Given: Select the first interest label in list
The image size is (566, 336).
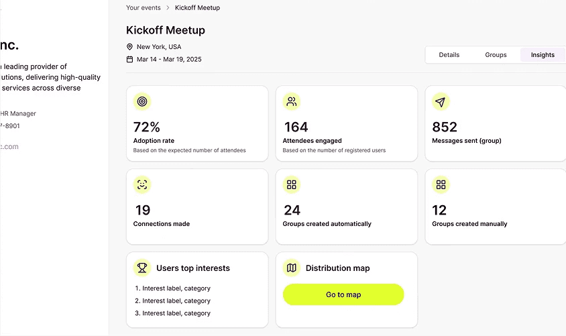Looking at the screenshot, I should coord(172,288).
